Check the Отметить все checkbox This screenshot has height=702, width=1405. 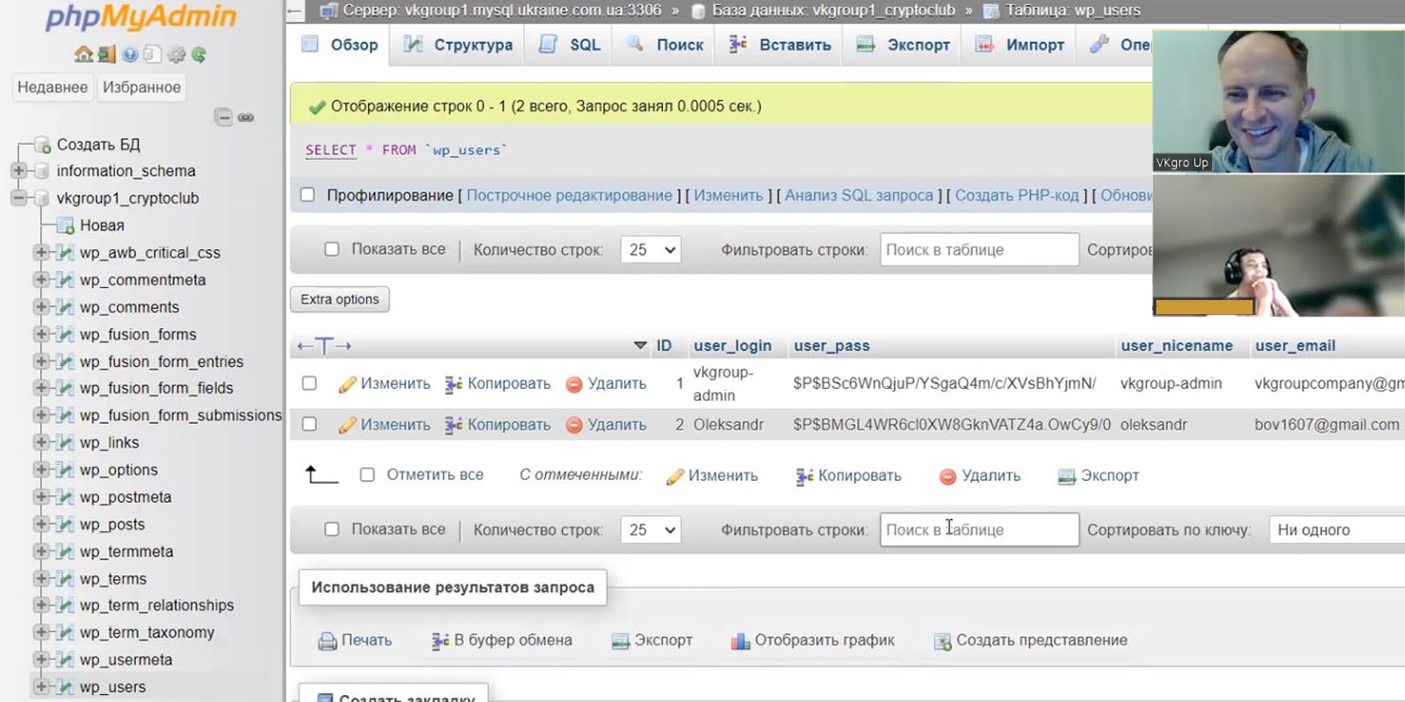click(367, 475)
